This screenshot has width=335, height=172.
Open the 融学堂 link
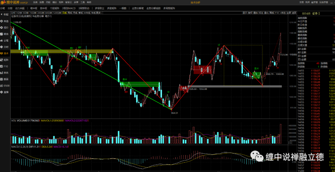coord(315,2)
